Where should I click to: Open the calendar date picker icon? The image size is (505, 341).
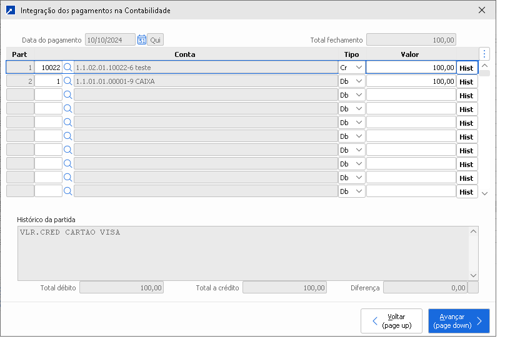(x=141, y=40)
